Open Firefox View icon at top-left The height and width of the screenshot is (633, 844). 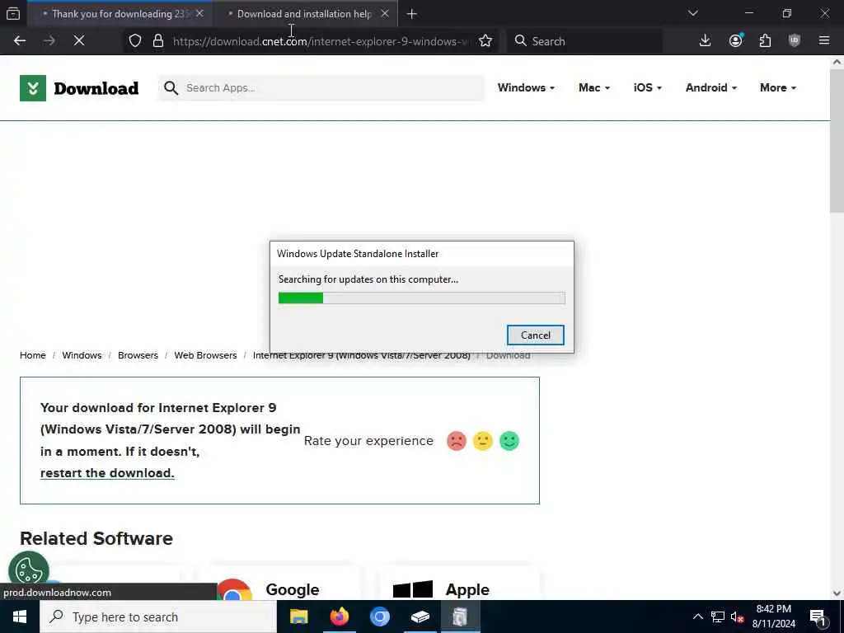click(13, 13)
